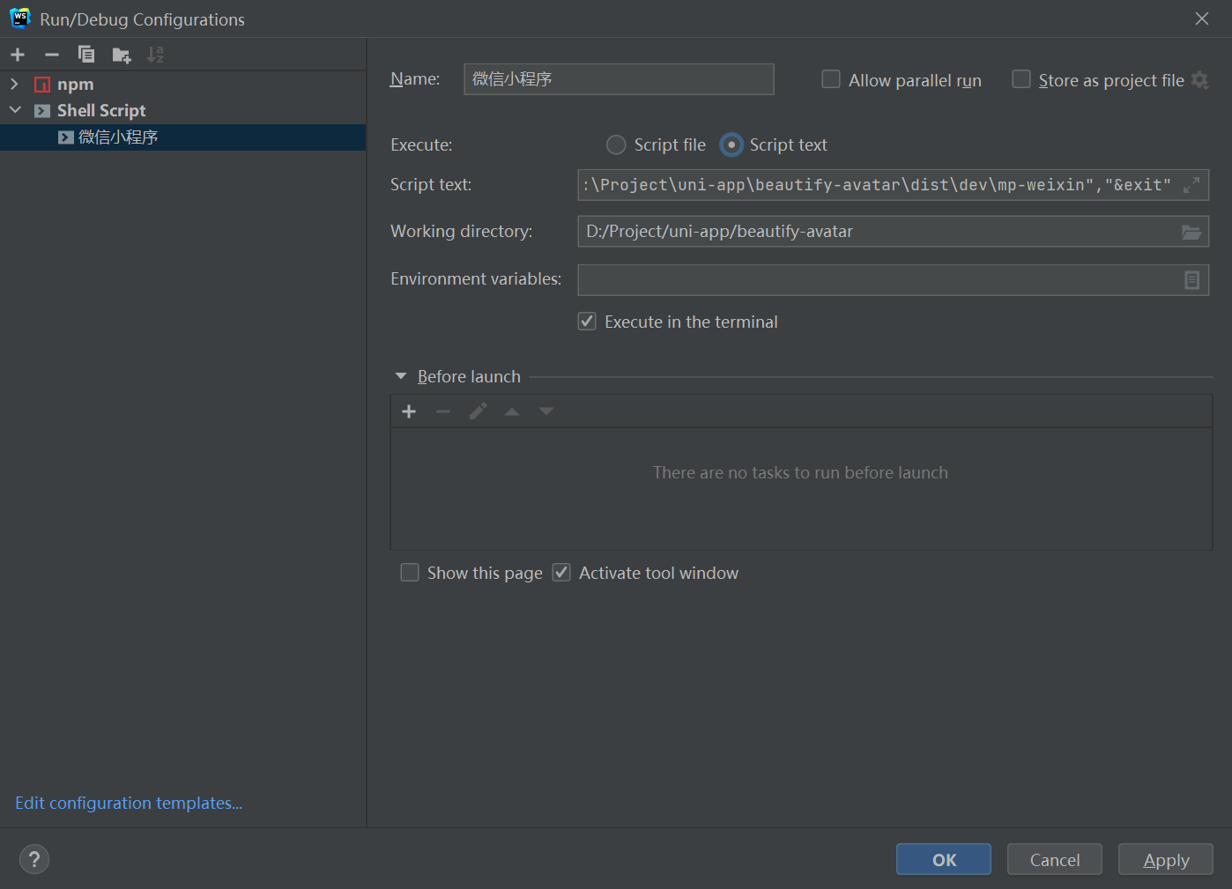Disable Activate tool window checkbox
The height and width of the screenshot is (889, 1232).
click(x=561, y=573)
